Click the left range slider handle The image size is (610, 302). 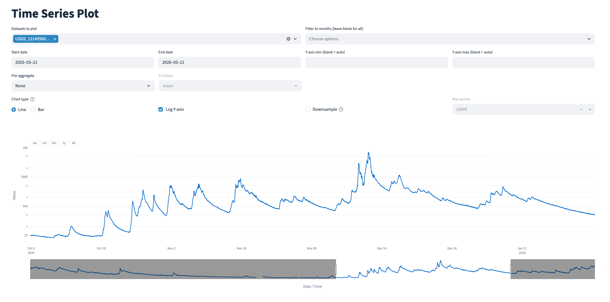(336, 269)
